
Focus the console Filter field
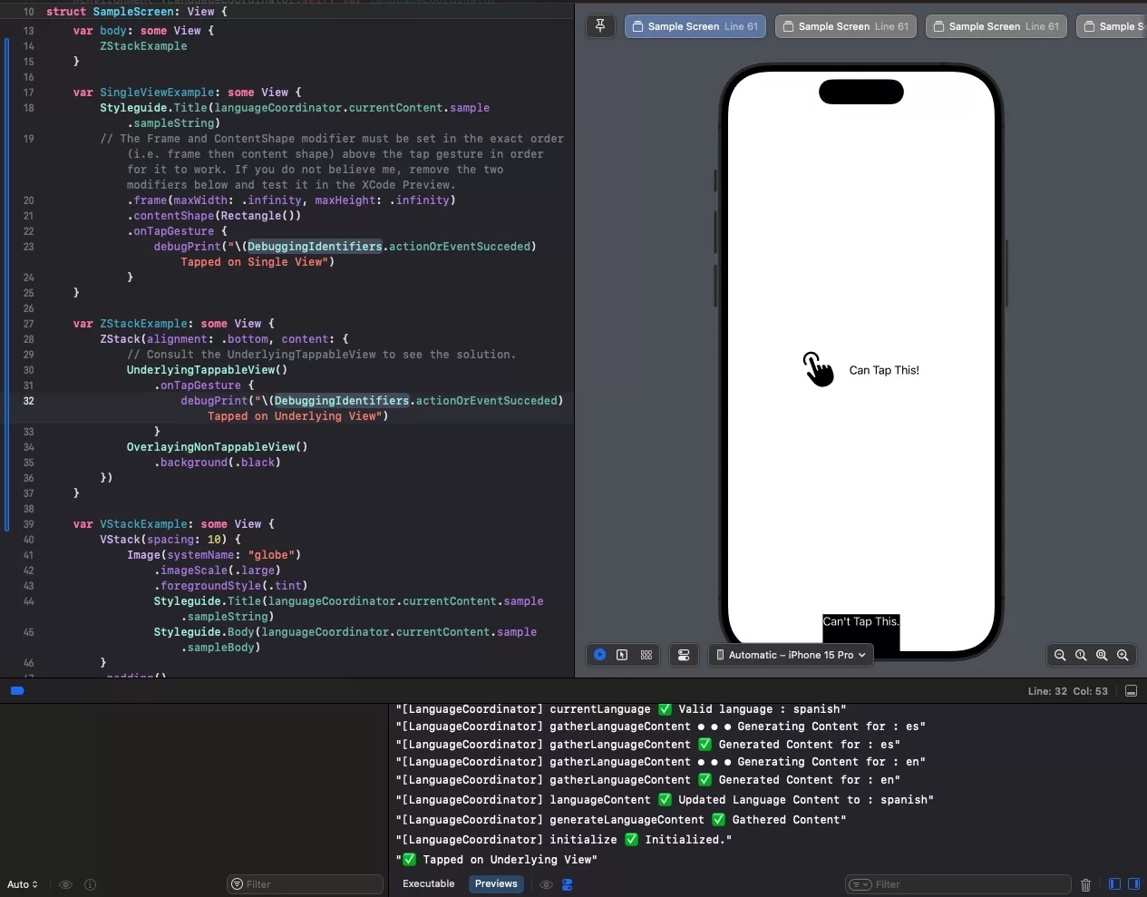[x=958, y=884]
